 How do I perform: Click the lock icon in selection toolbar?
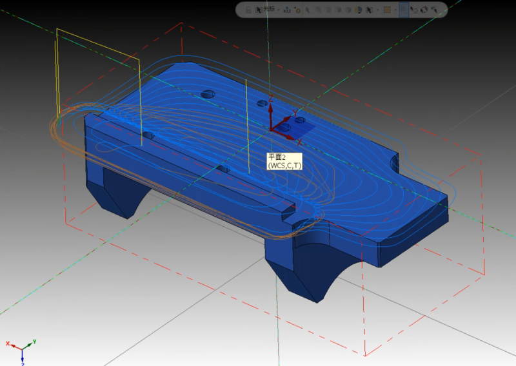[248, 10]
